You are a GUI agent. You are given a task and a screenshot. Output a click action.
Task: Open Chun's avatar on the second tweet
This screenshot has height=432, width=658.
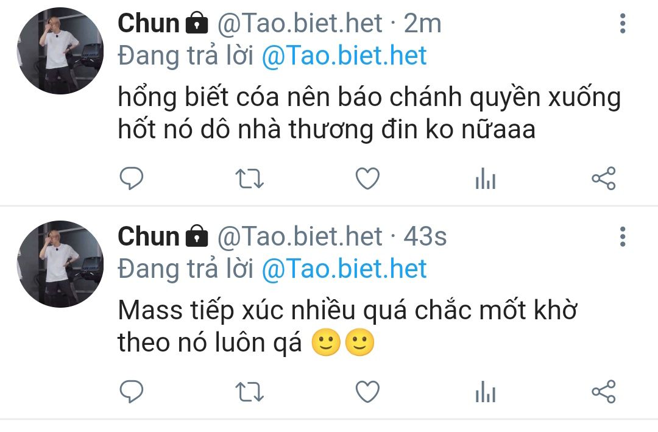60,264
